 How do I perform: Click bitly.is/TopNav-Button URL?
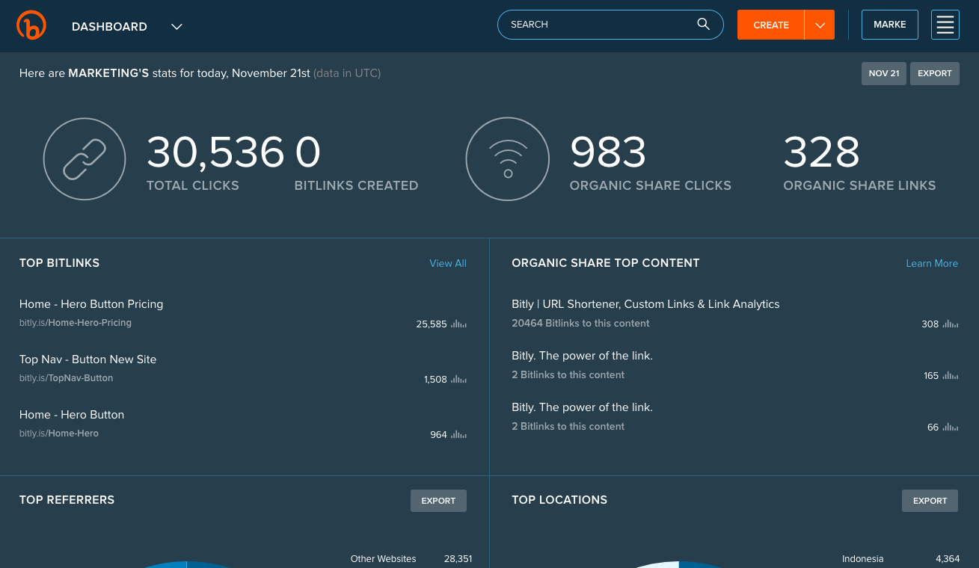click(x=67, y=378)
